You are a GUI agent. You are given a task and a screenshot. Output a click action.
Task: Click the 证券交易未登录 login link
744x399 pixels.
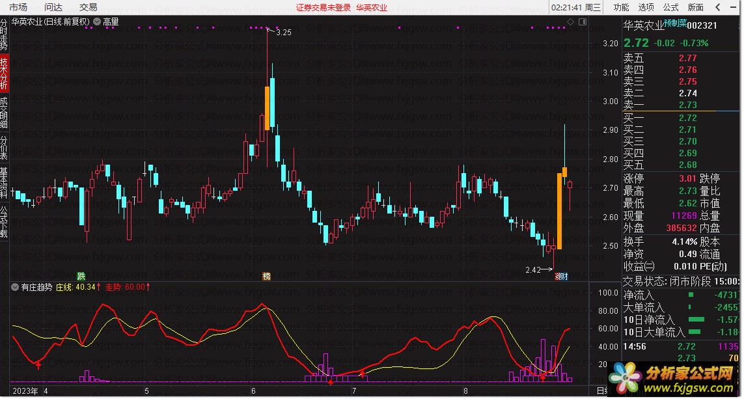pyautogui.click(x=324, y=8)
